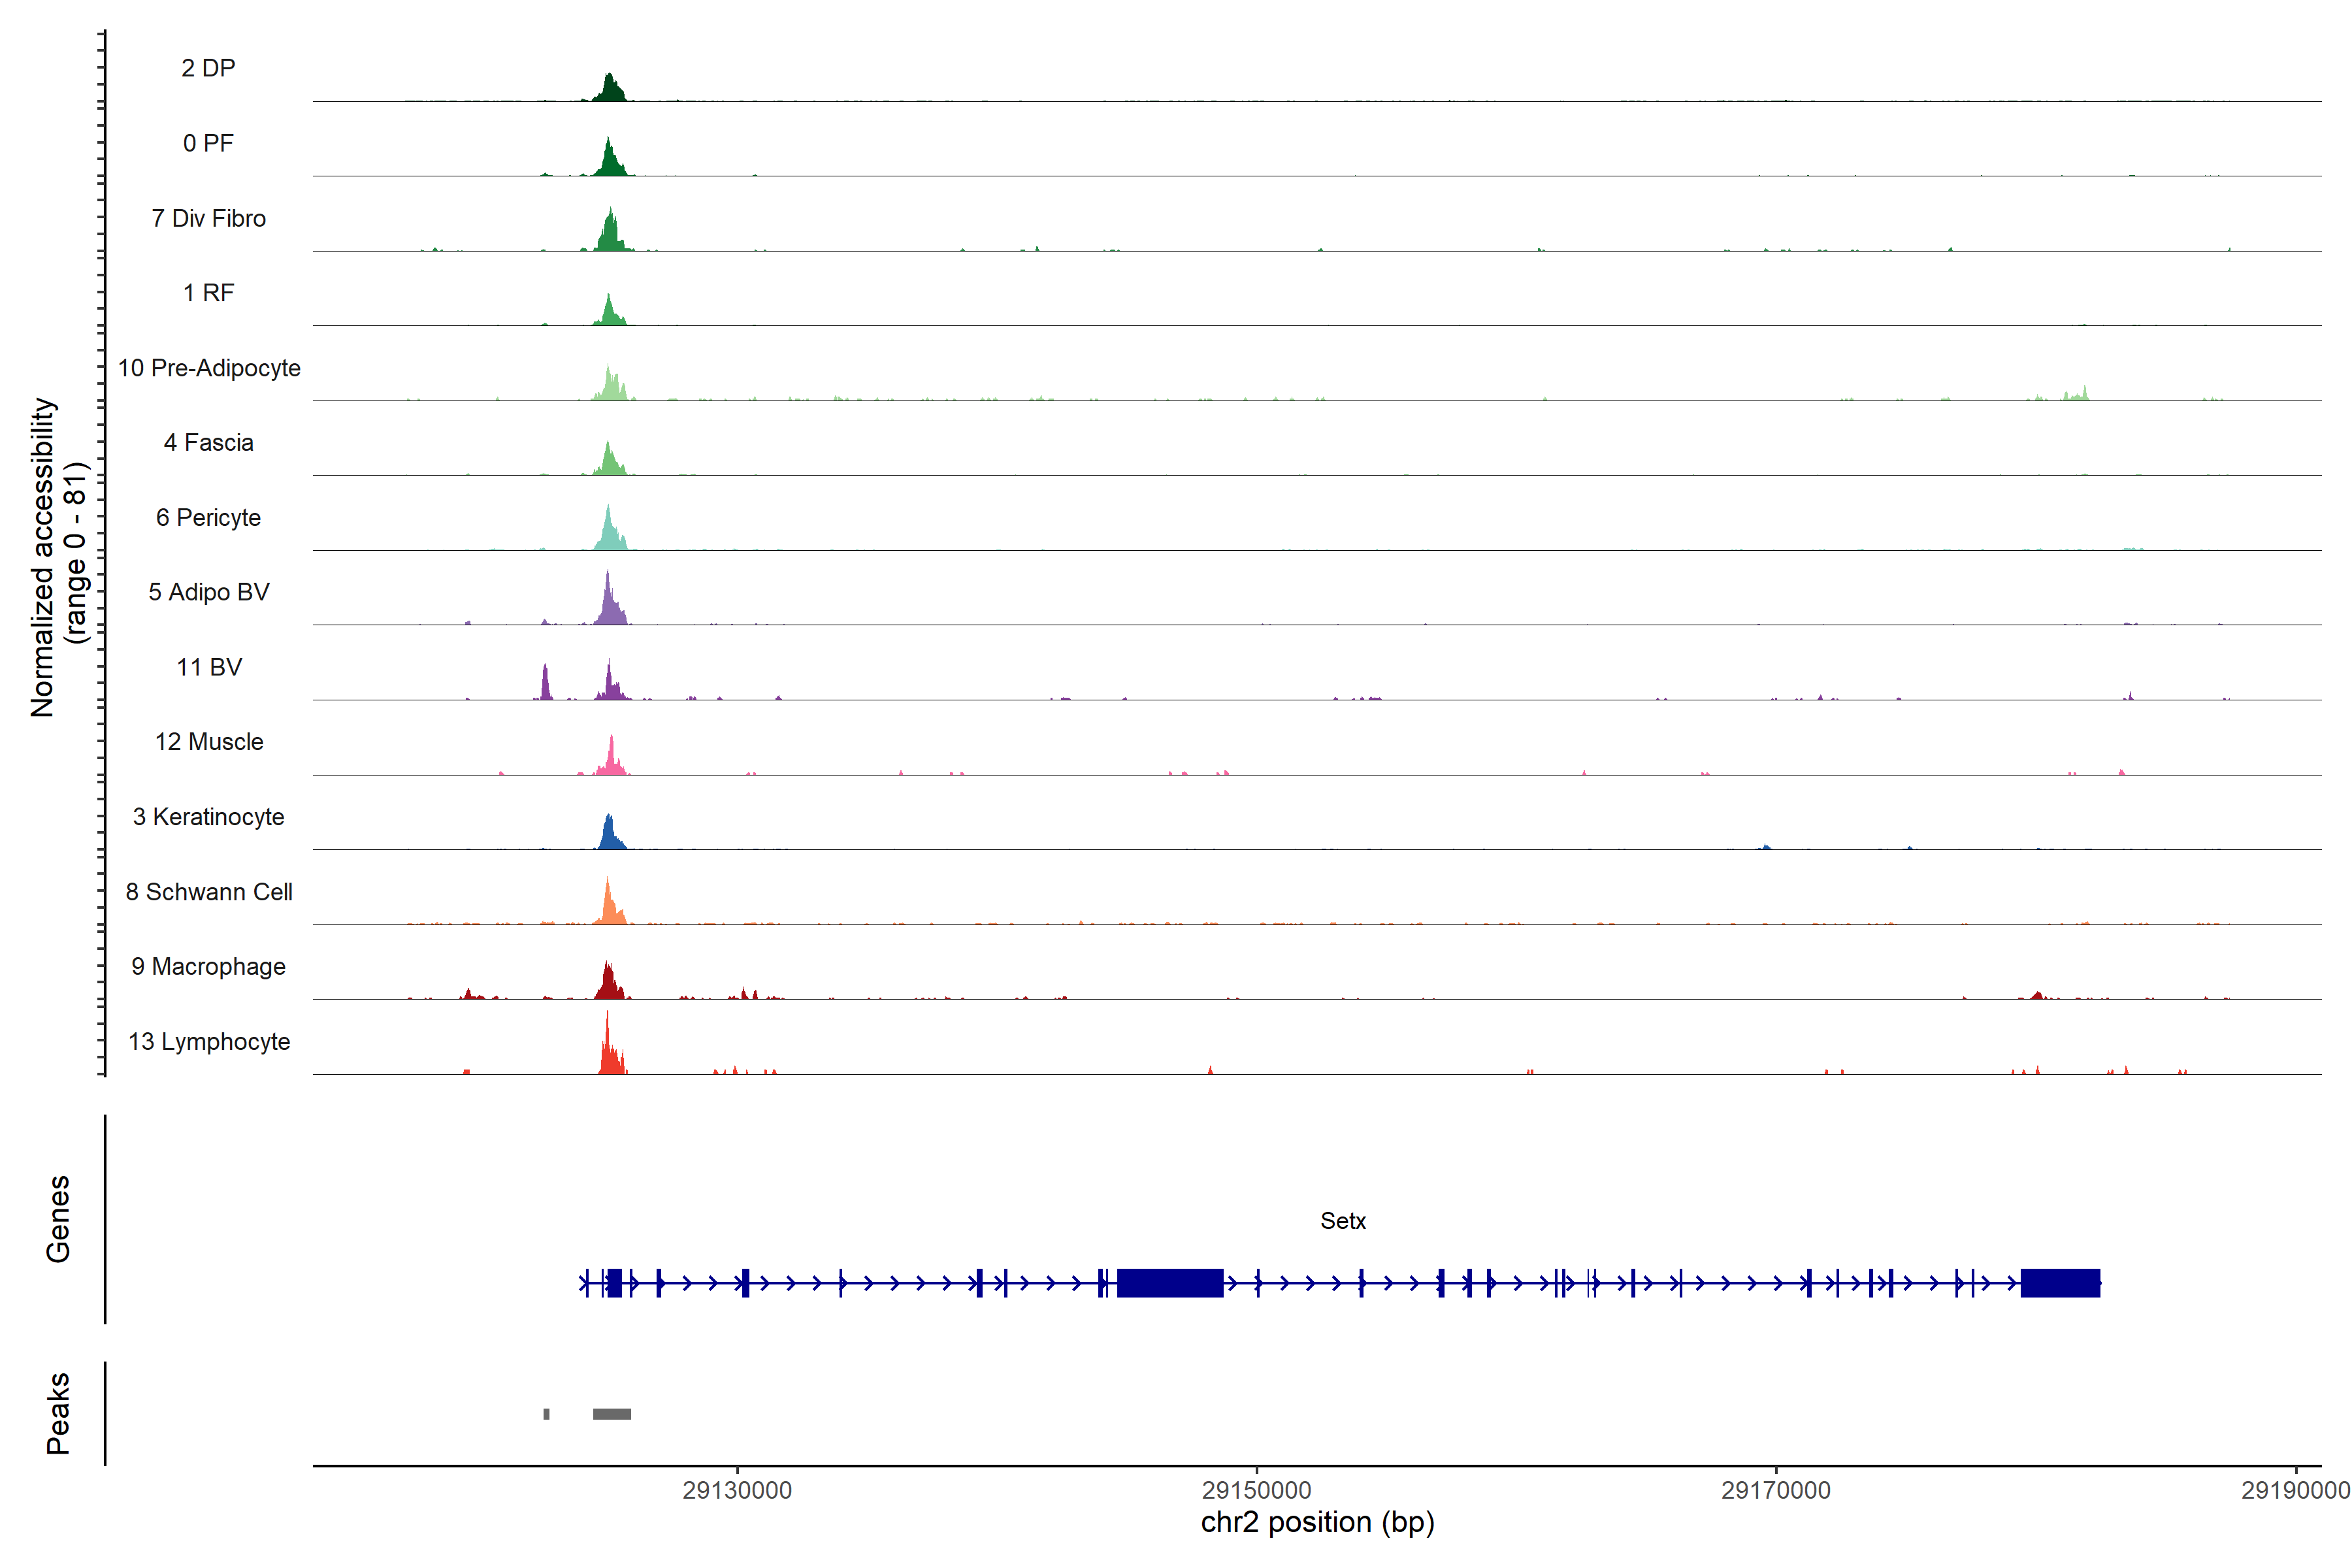Click the wide gray peak bar

611,1414
